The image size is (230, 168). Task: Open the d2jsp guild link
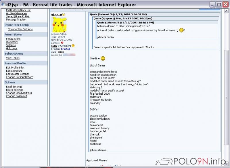pos(61,52)
